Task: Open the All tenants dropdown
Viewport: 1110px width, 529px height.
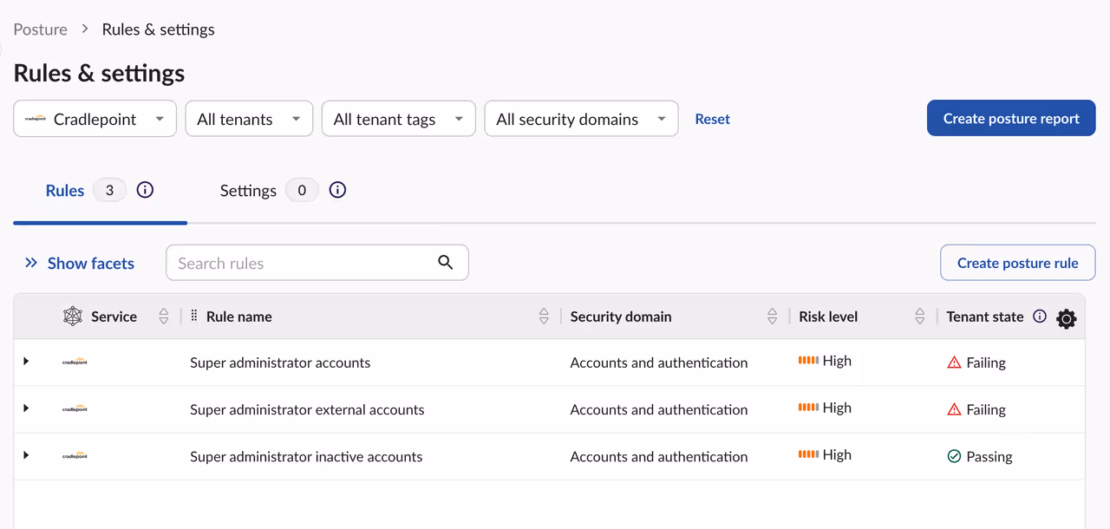Action: coord(249,119)
